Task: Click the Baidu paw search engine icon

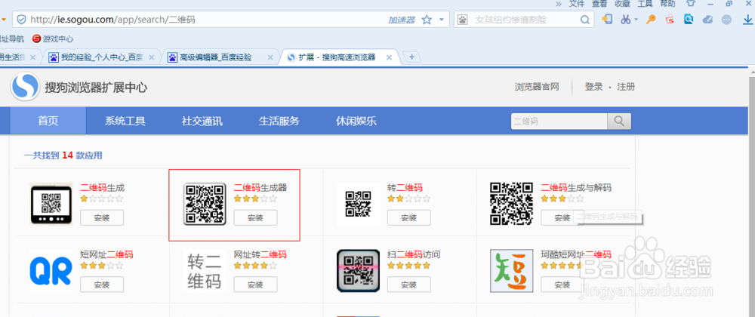Action: click(463, 20)
